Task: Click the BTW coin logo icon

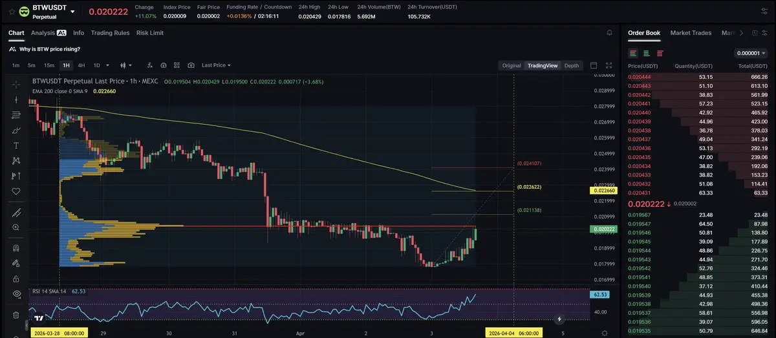Action: tap(25, 11)
